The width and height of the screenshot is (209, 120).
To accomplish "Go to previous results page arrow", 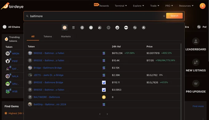I will [100, 114].
